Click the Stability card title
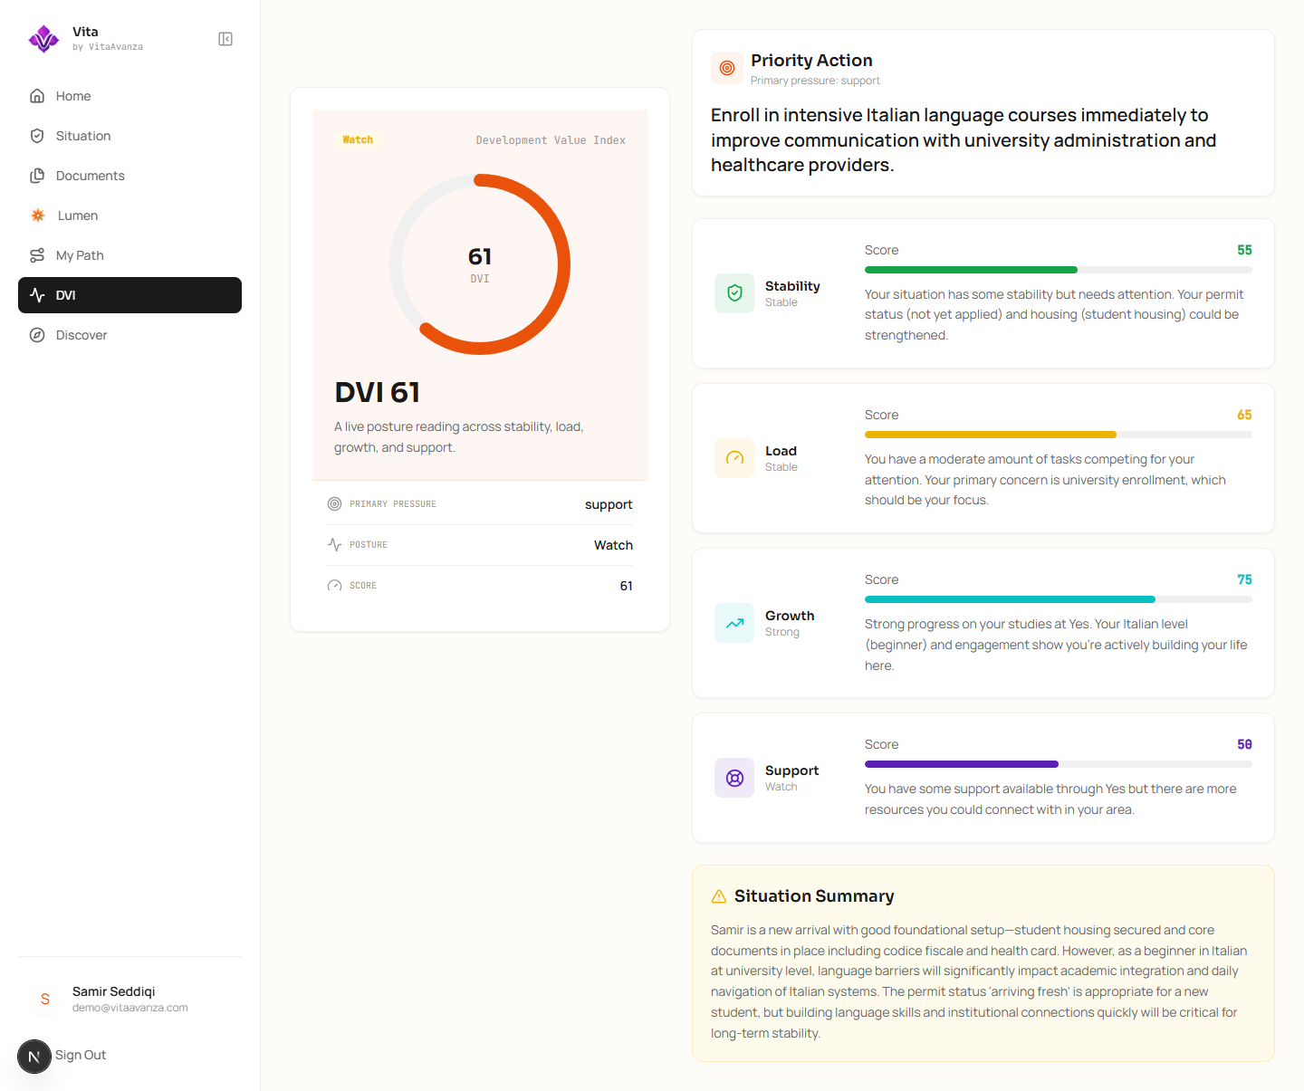The height and width of the screenshot is (1091, 1304). point(792,286)
